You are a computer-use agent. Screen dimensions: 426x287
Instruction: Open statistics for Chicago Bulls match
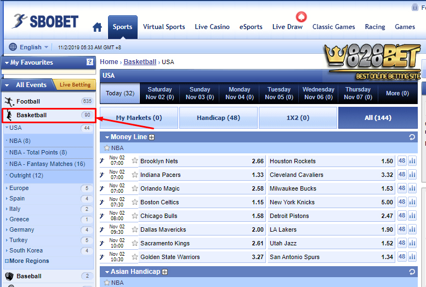412,216
